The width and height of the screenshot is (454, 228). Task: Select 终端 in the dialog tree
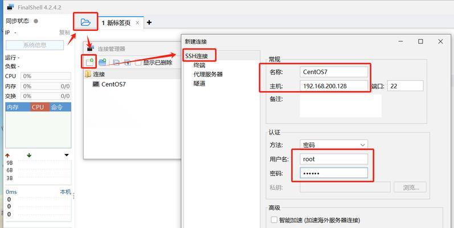199,66
